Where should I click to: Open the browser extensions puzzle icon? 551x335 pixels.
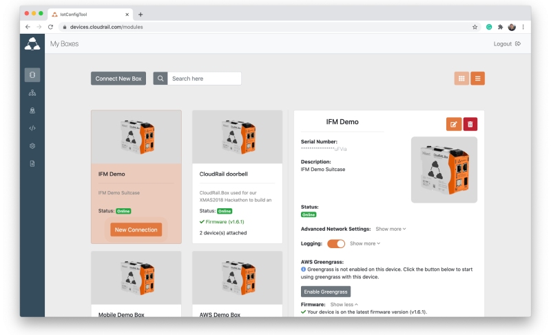(x=501, y=27)
